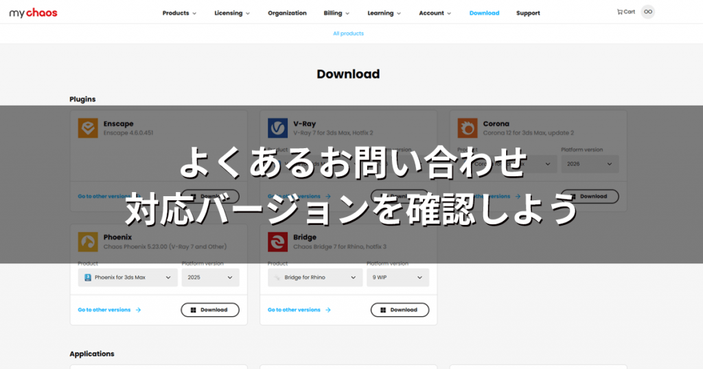Image resolution: width=703 pixels, height=369 pixels.
Task: Expand the Bridge for Rhino product dropdown
Action: [x=314, y=278]
